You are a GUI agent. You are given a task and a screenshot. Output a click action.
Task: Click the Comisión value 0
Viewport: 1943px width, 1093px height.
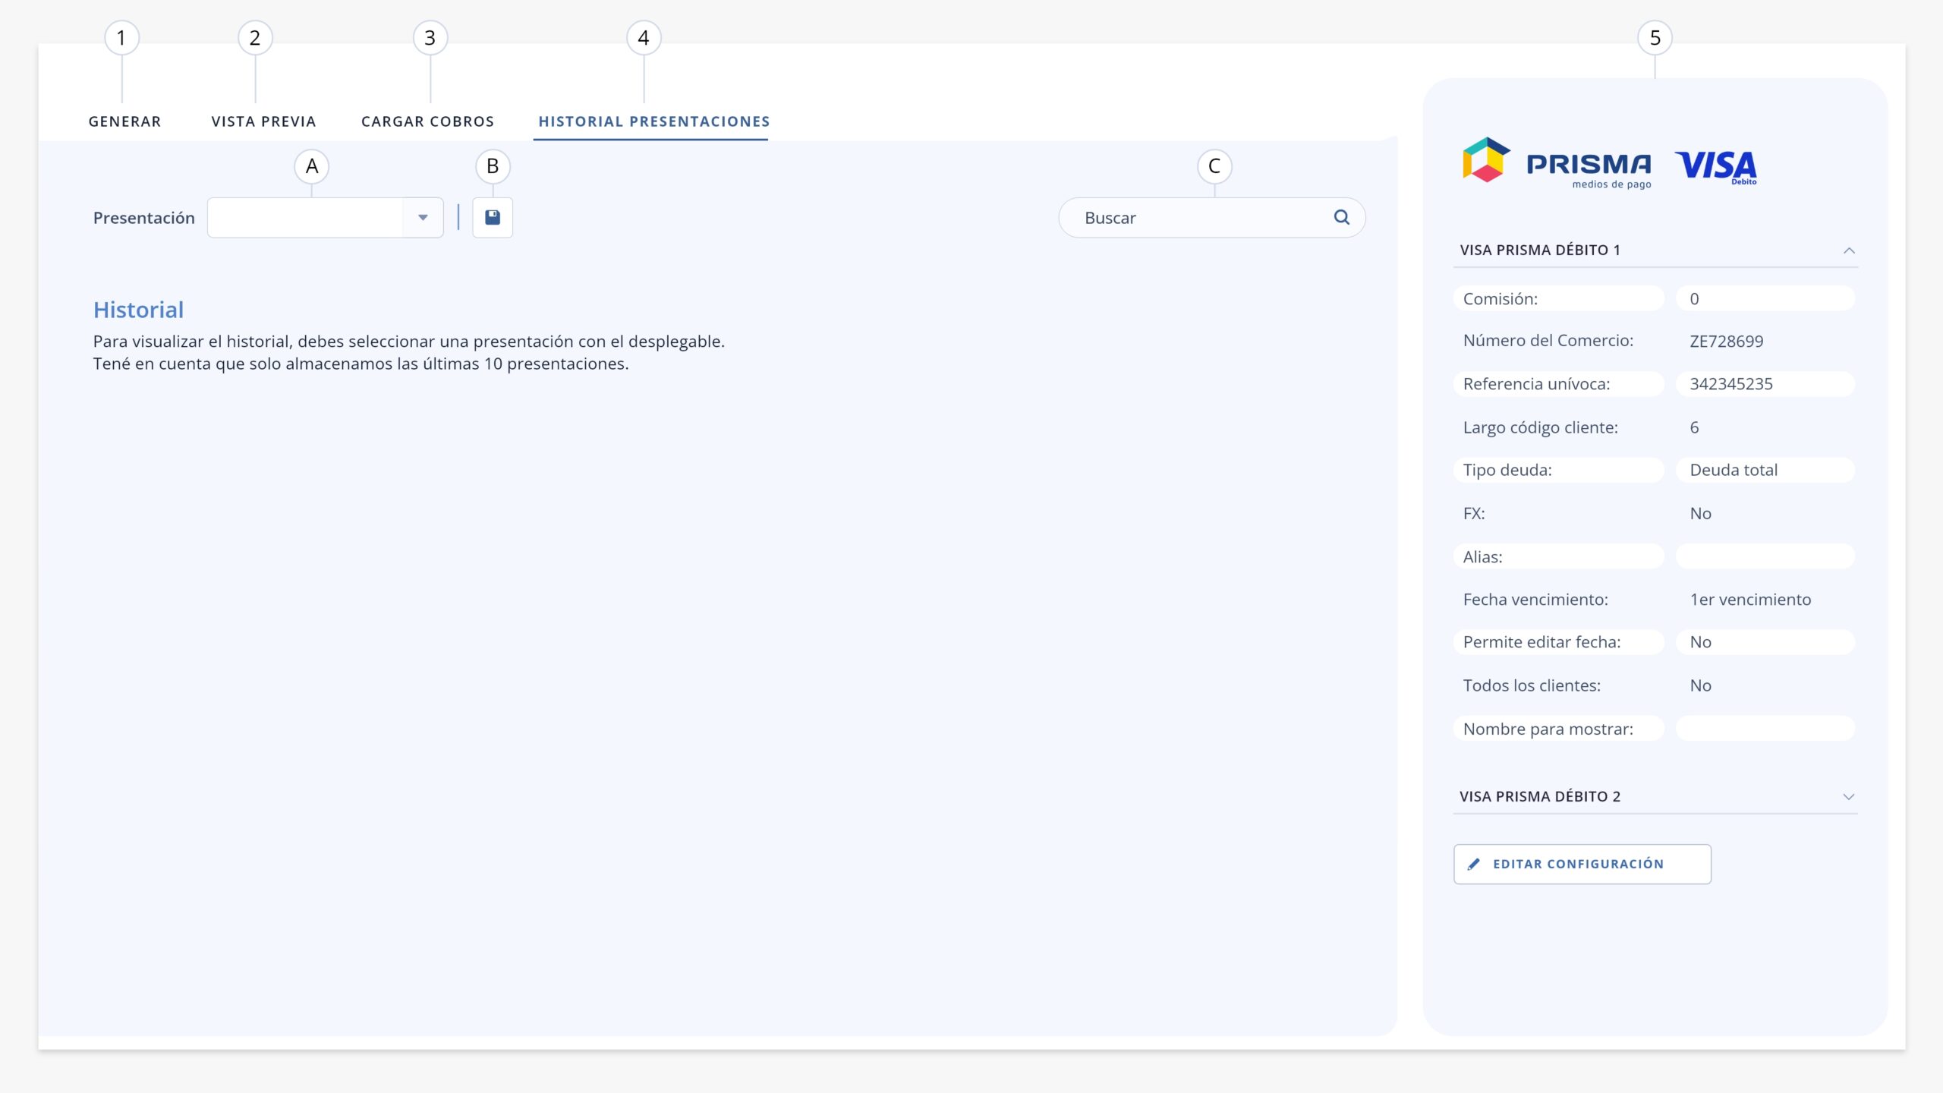coord(1694,299)
